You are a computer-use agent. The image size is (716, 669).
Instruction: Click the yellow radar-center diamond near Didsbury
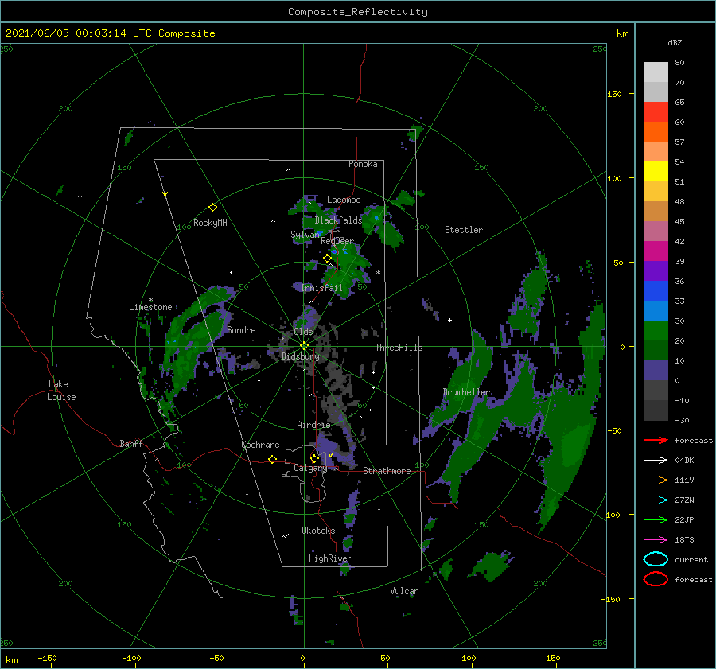pyautogui.click(x=304, y=346)
